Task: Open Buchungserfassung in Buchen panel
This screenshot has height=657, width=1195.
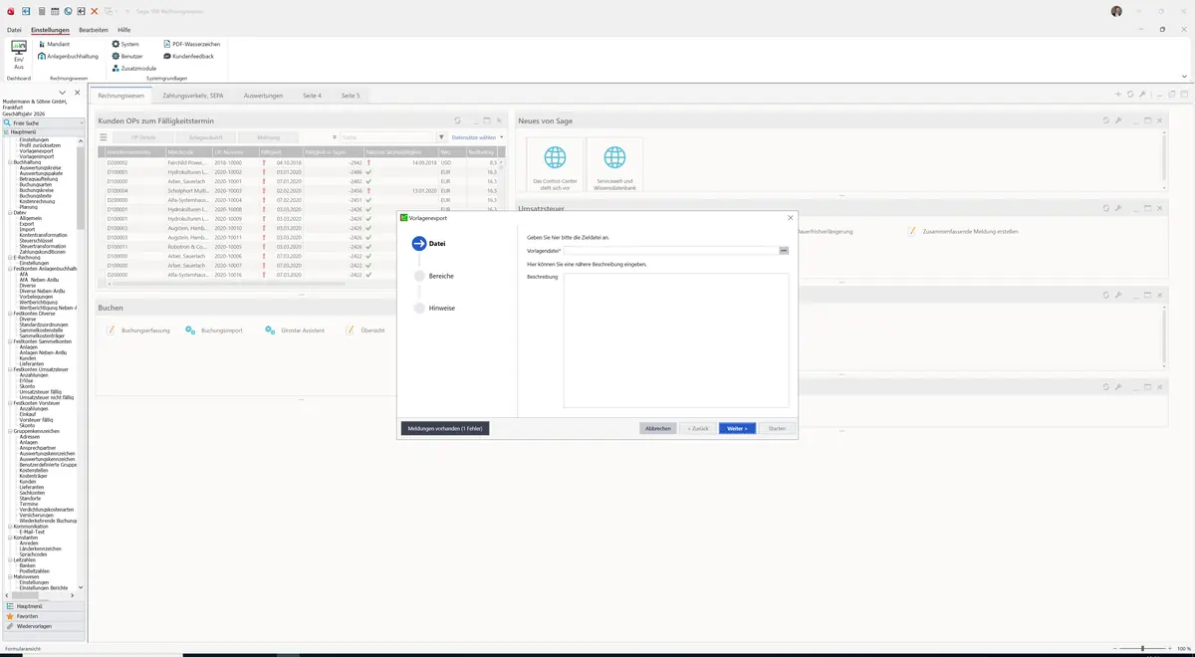Action: click(138, 329)
